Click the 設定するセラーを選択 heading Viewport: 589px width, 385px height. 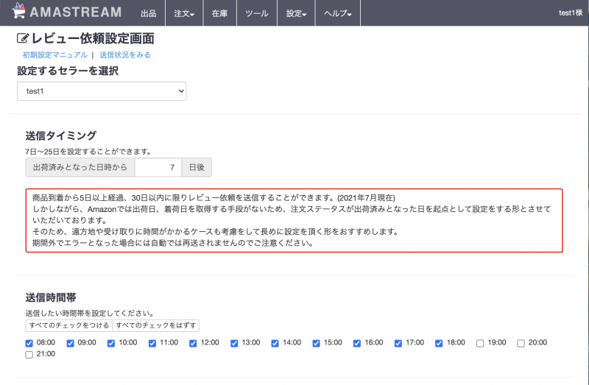tap(68, 71)
